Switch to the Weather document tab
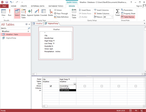Image resolution: width=146 pixels, height=112 pixels. coord(38,24)
